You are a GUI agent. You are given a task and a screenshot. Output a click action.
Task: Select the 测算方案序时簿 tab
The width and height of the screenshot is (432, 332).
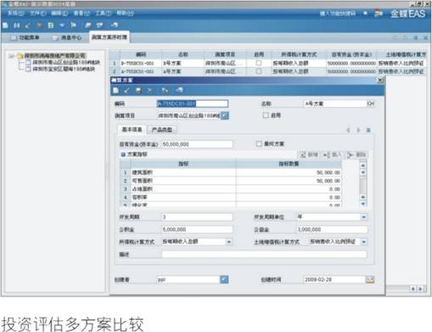pyautogui.click(x=109, y=37)
